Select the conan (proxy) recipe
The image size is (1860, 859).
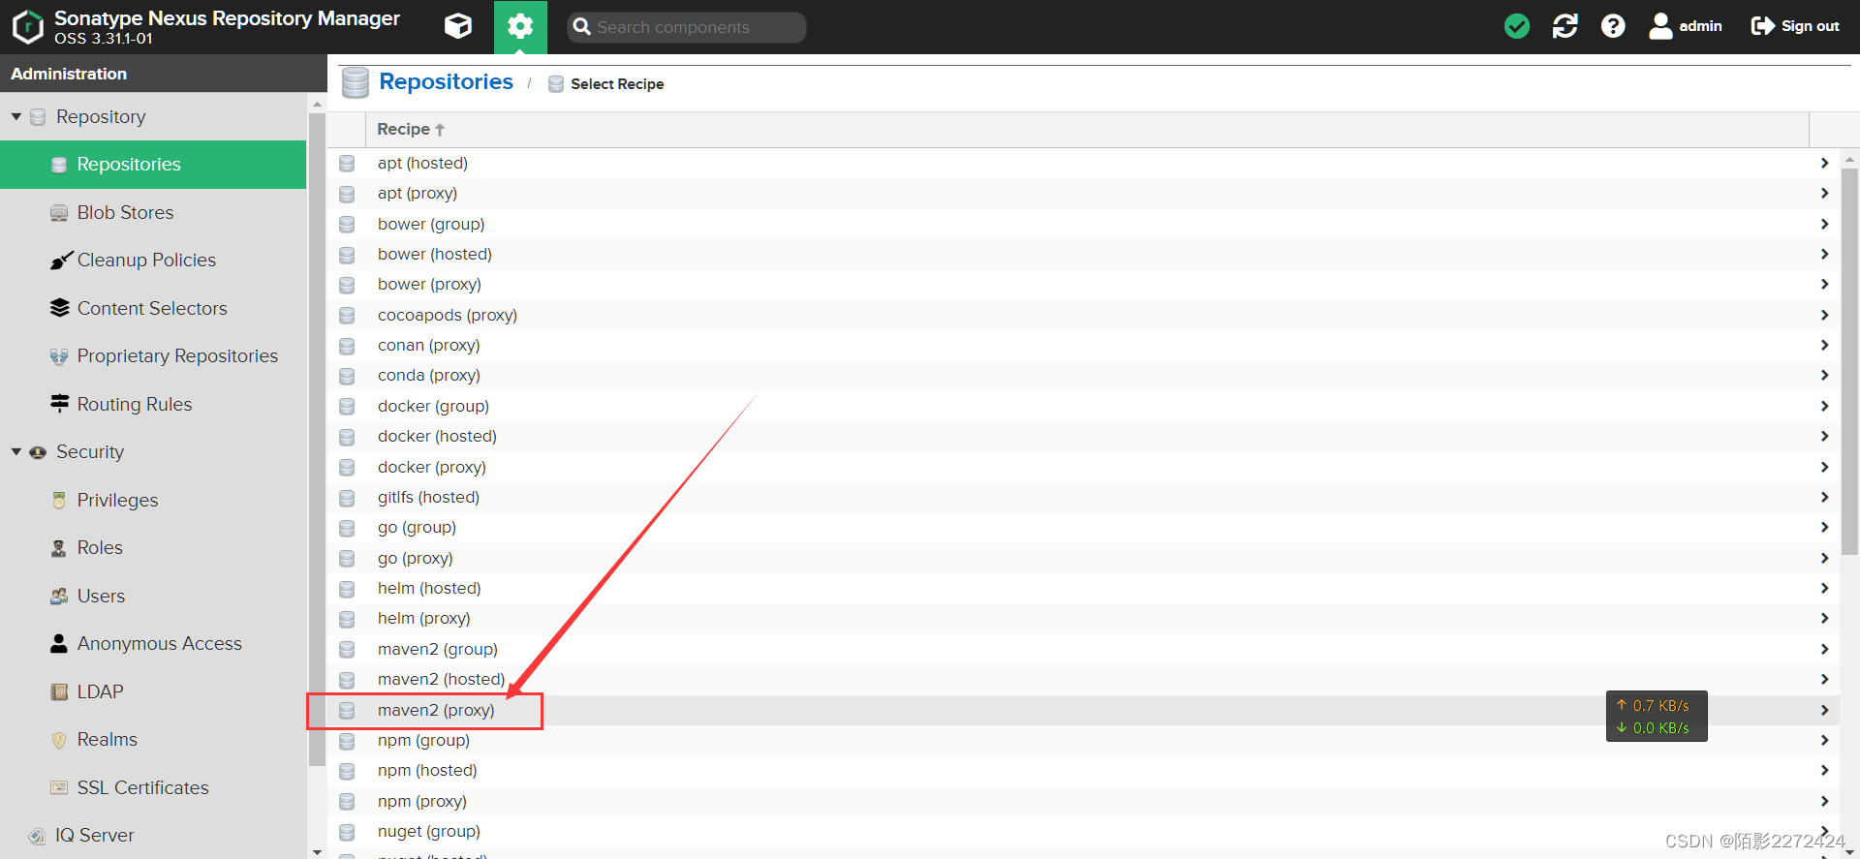[x=1083, y=345]
